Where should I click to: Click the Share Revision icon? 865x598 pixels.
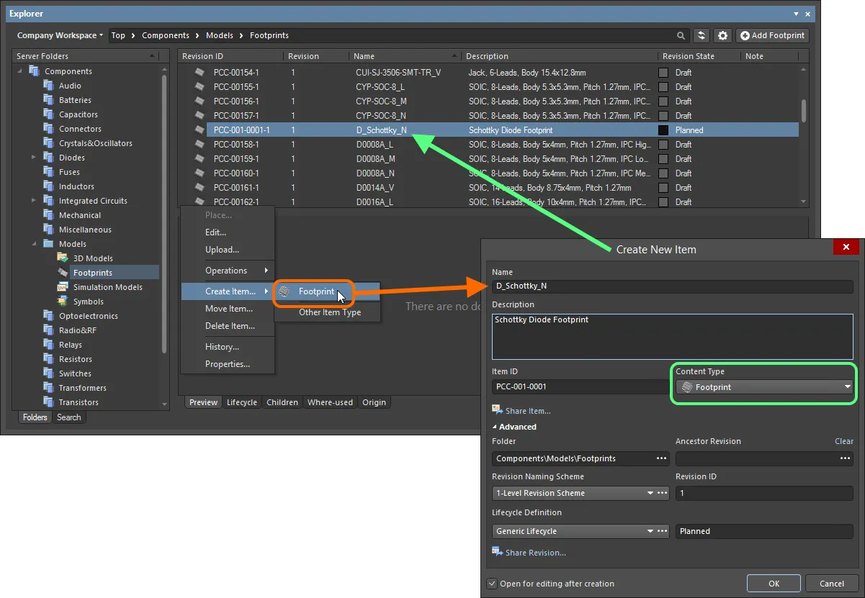(497, 552)
